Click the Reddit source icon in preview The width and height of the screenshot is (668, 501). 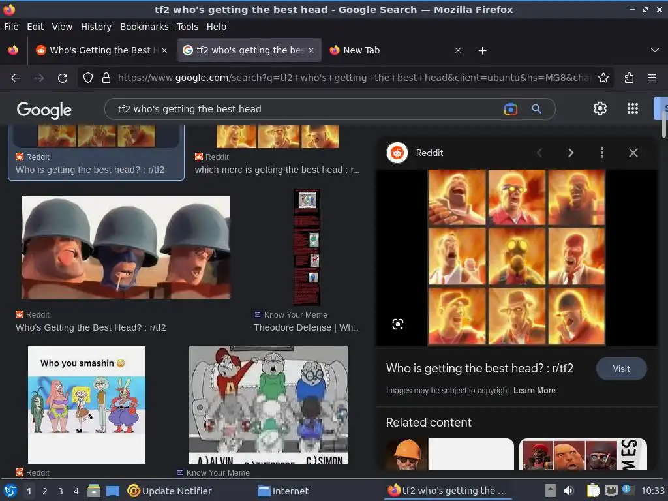tap(397, 153)
